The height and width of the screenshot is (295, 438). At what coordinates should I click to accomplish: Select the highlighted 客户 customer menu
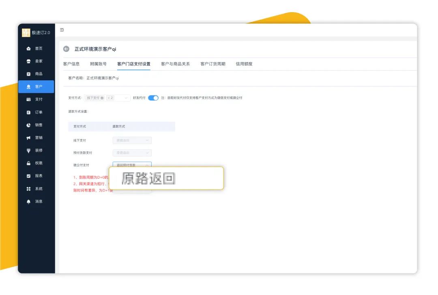(36, 87)
